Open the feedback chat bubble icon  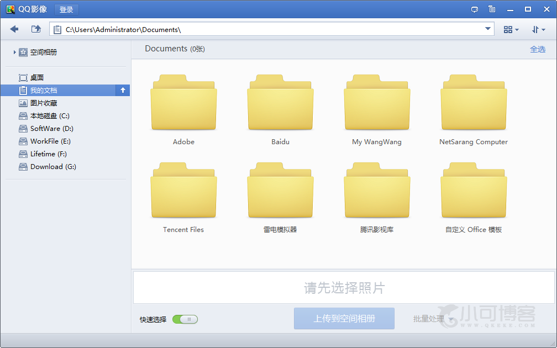(474, 9)
